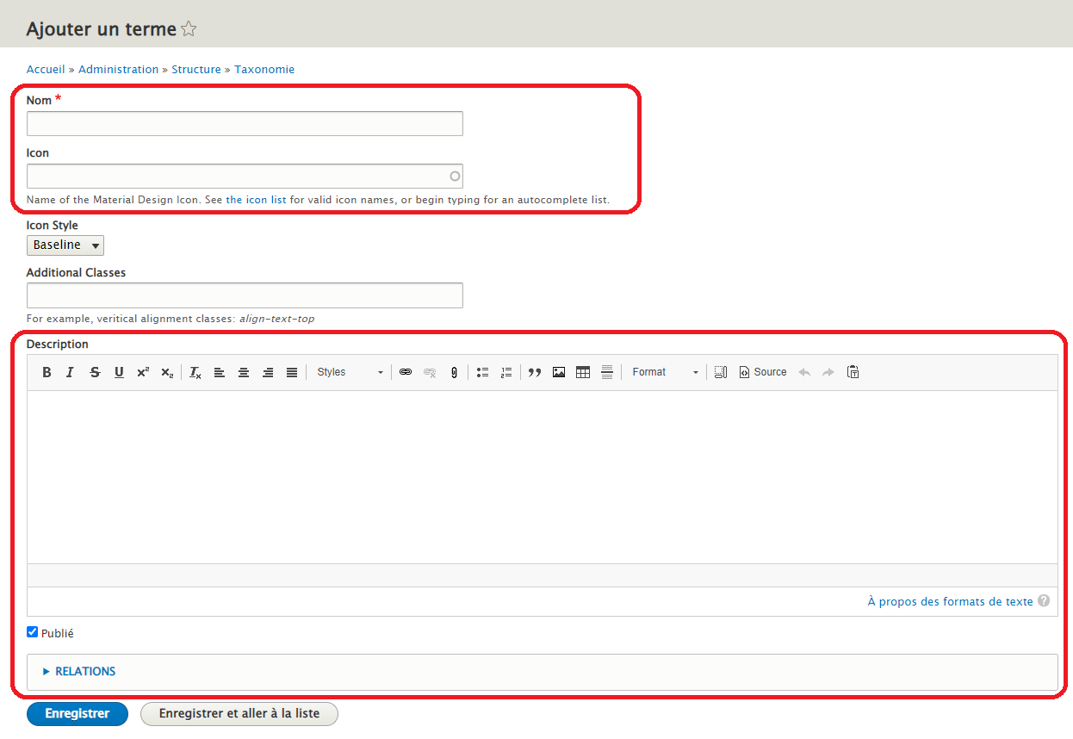Open the Icon Style dropdown
Viewport: 1073px width, 739px height.
coord(65,245)
